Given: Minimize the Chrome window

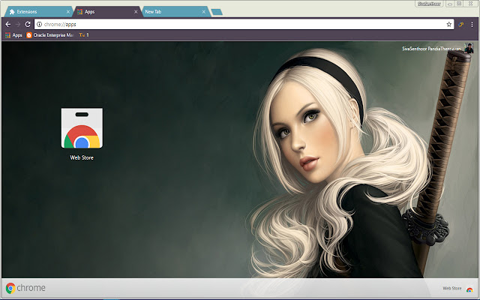Looking at the screenshot, I should [x=450, y=4].
